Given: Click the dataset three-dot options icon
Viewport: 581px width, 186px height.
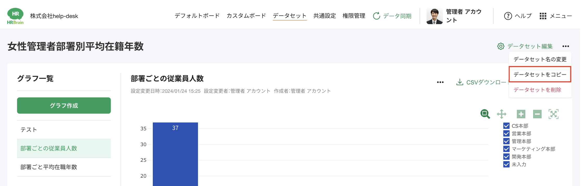Looking at the screenshot, I should click(x=565, y=46).
